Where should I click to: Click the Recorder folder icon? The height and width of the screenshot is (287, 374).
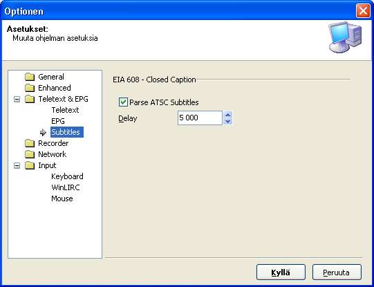(x=30, y=143)
